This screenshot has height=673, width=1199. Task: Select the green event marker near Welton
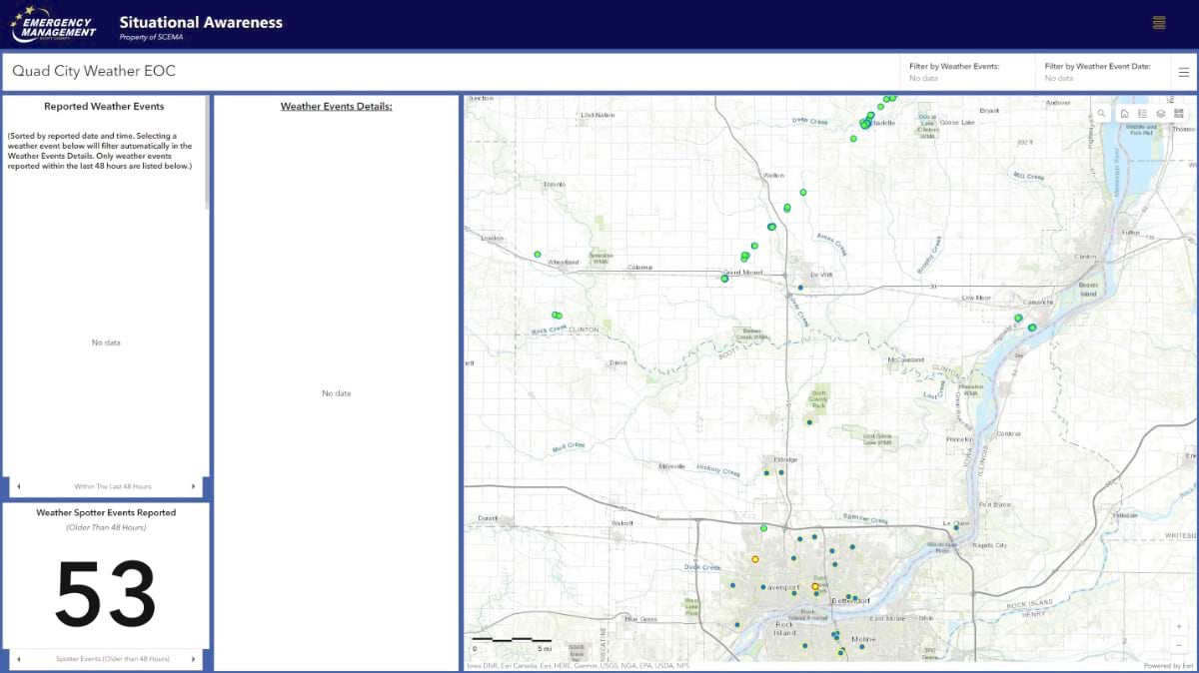(x=802, y=192)
